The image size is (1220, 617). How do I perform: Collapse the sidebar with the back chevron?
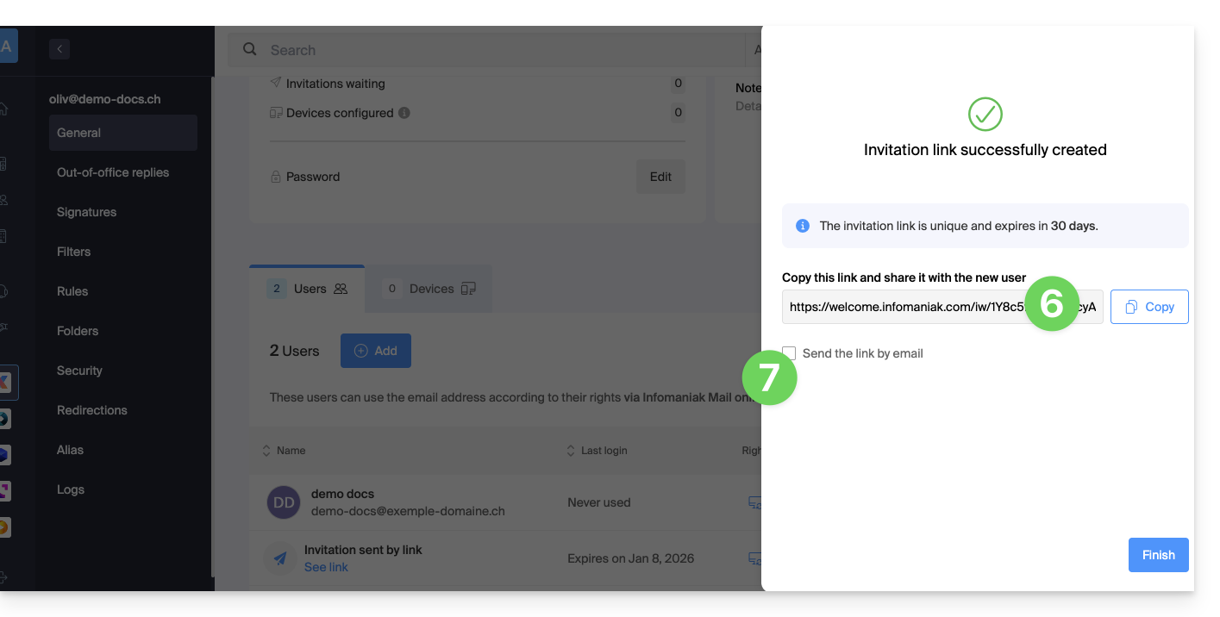click(59, 49)
